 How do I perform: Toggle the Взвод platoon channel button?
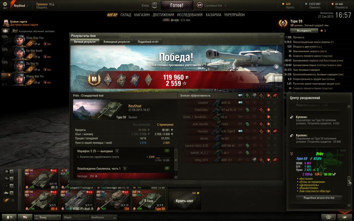pyautogui.click(x=47, y=217)
